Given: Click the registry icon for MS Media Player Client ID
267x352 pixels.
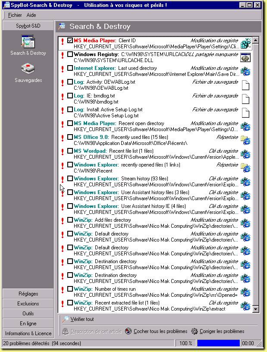Looking at the screenshot, I should pos(245,43).
